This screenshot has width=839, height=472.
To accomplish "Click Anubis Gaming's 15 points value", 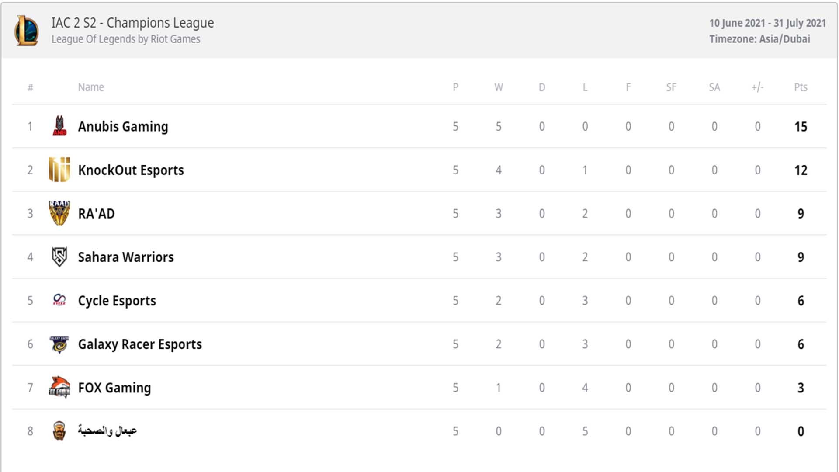I will [x=801, y=126].
